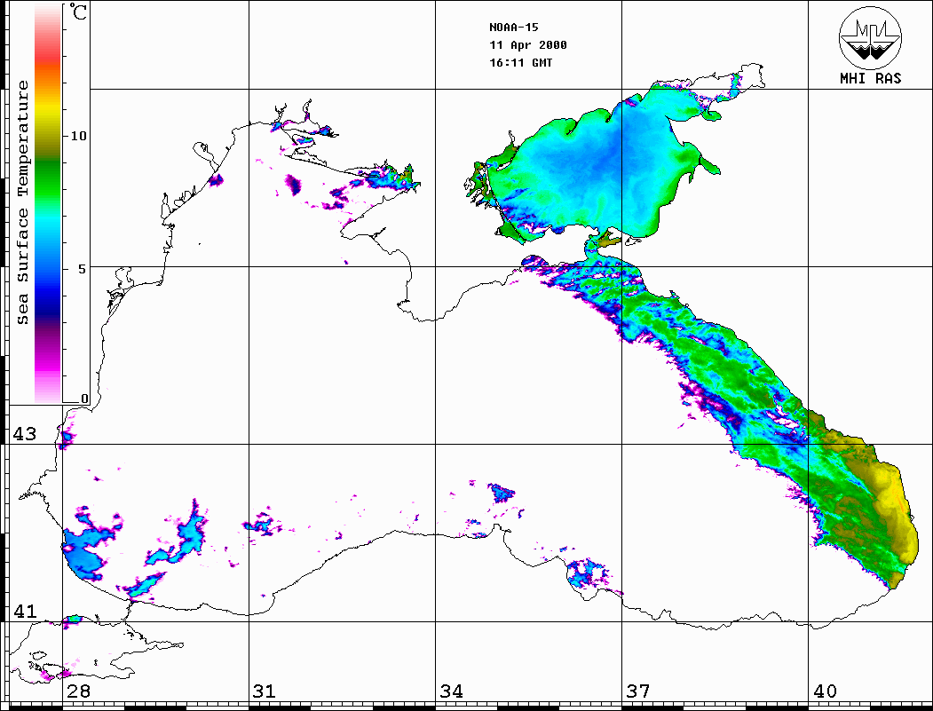933x711 pixels.
Task: Click the longitude label 28
Action: pos(78,691)
